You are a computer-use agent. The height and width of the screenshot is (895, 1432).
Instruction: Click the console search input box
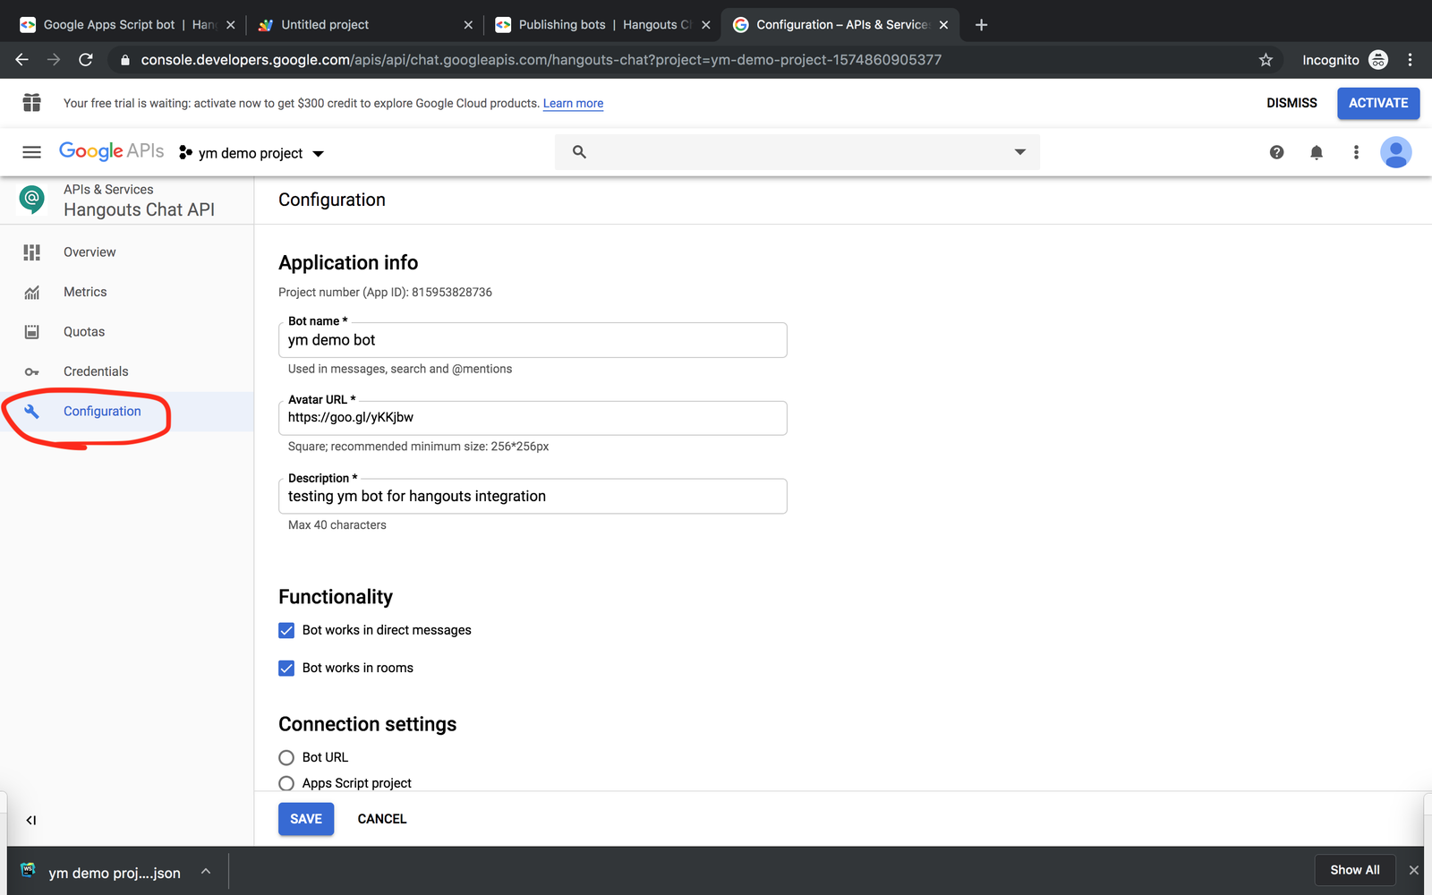797,152
